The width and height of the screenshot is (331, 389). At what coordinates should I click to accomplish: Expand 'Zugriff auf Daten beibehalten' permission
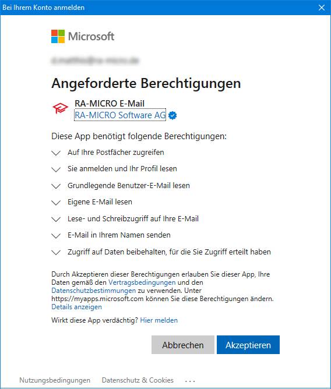pyautogui.click(x=56, y=253)
